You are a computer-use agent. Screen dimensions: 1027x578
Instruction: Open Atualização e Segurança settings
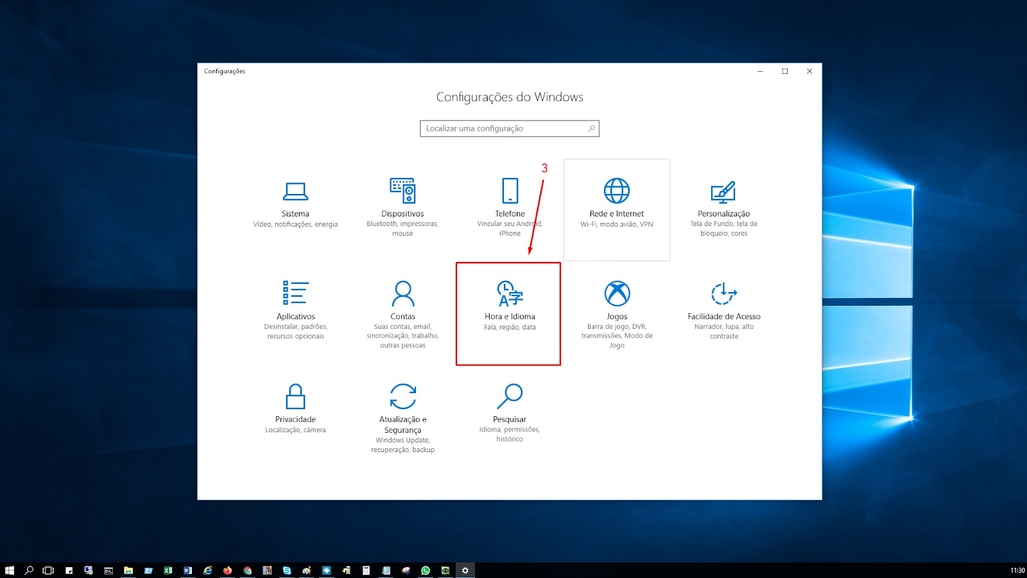click(402, 417)
